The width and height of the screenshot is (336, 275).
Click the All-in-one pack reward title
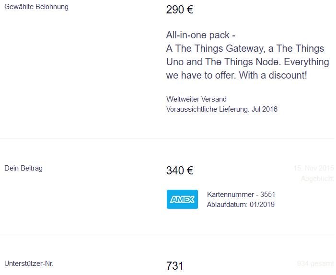[201, 35]
